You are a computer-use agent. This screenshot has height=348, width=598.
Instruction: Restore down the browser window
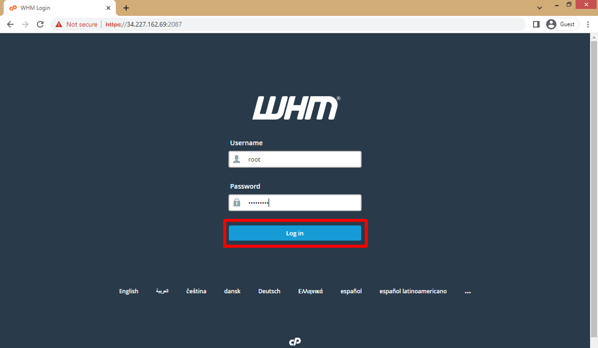pos(569,5)
